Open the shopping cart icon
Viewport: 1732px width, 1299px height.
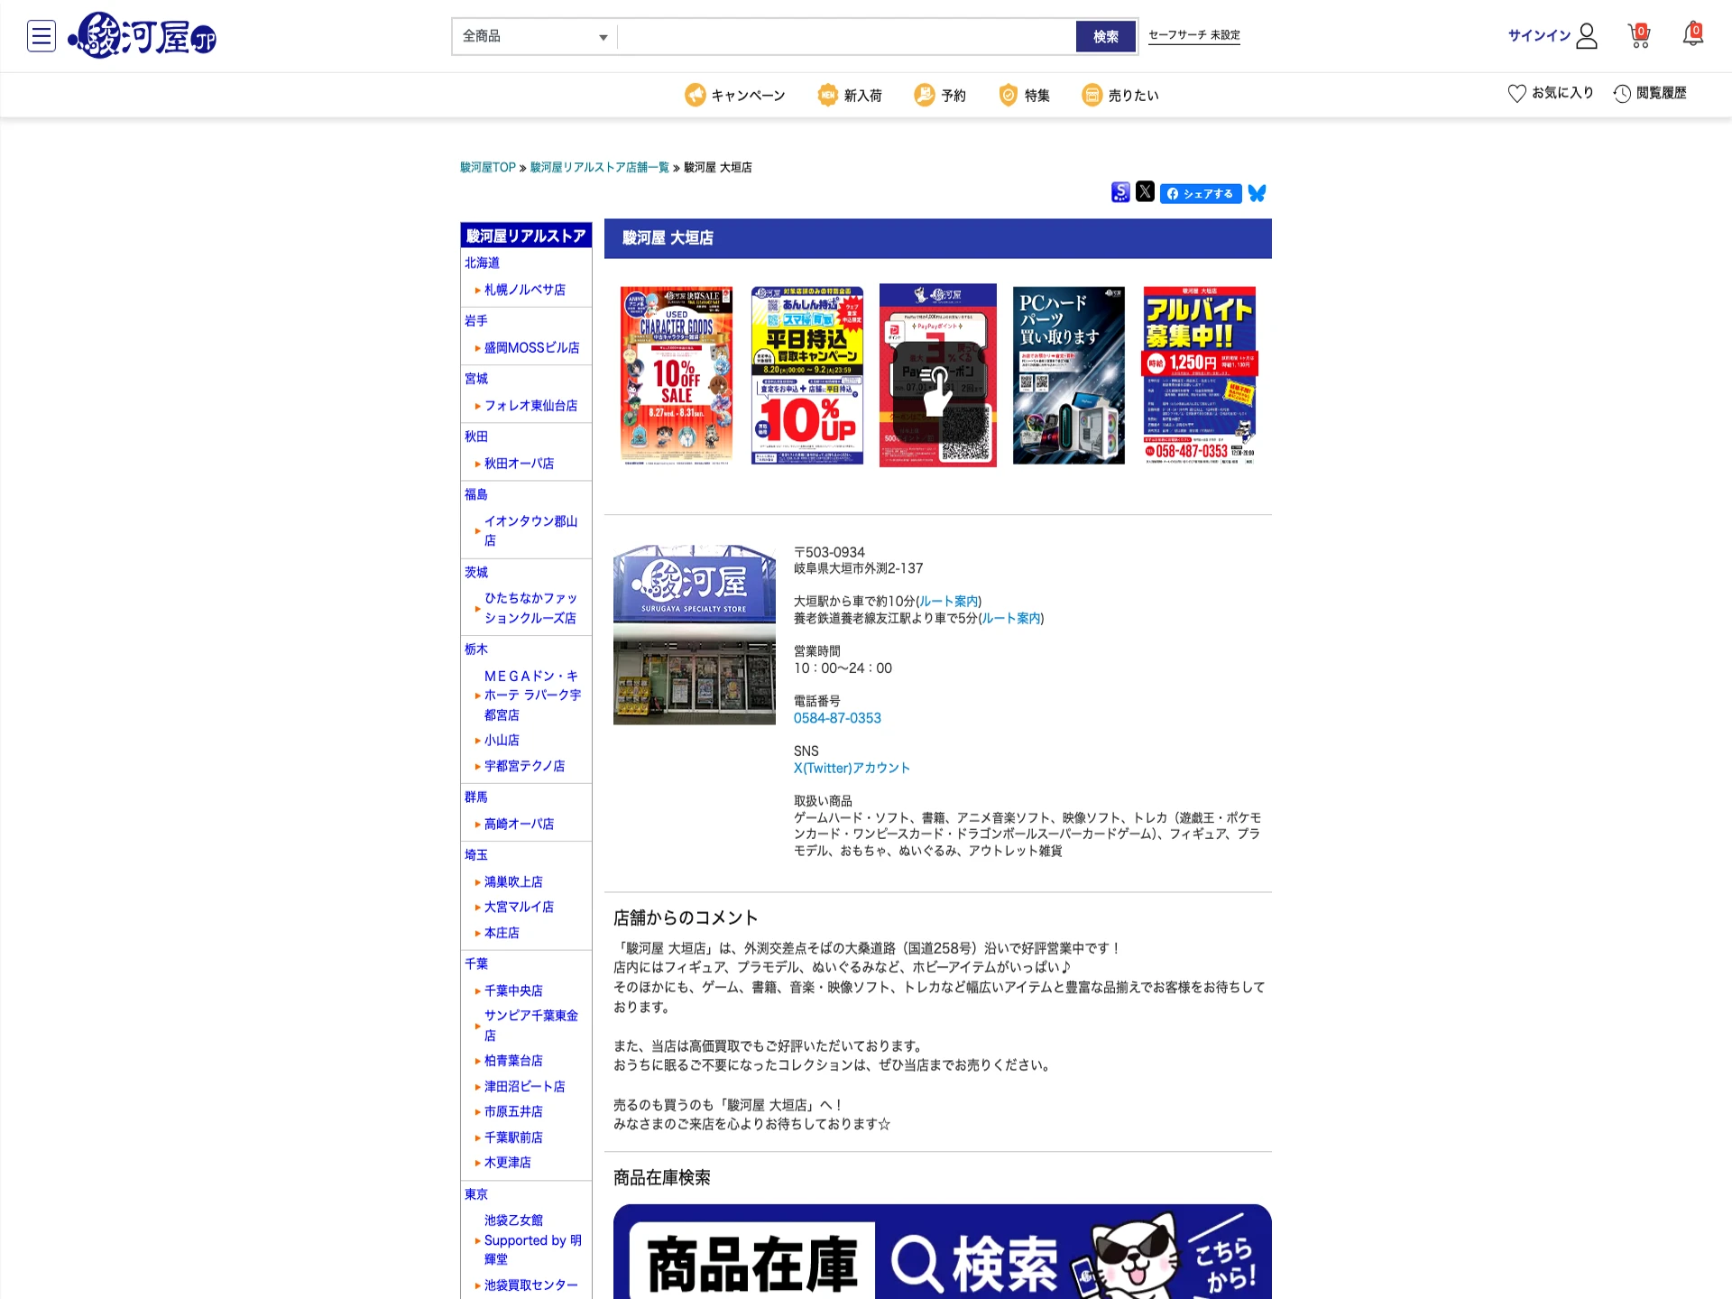click(x=1639, y=36)
